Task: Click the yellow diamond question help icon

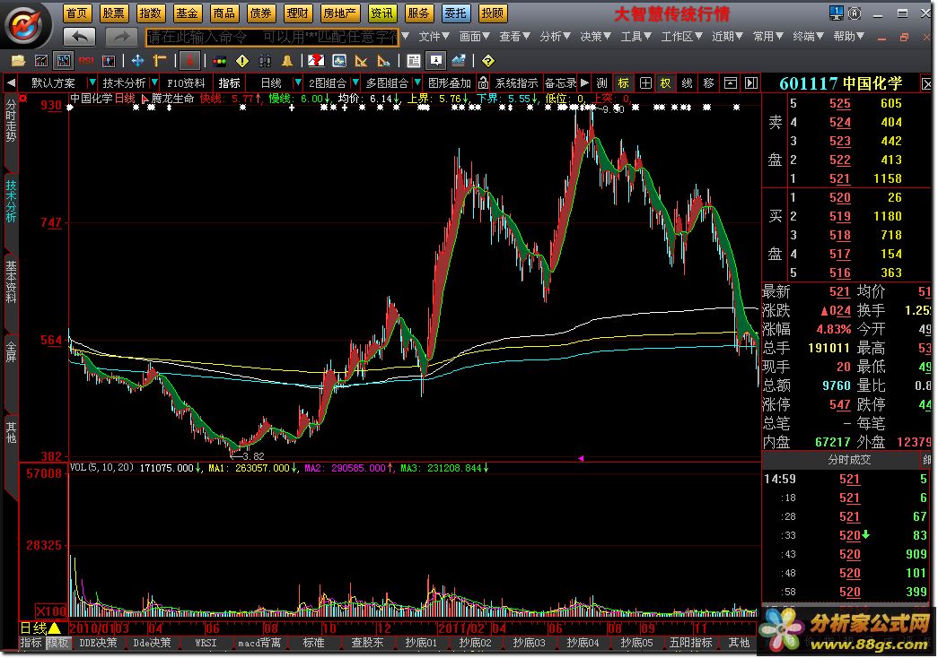Action: (x=488, y=60)
